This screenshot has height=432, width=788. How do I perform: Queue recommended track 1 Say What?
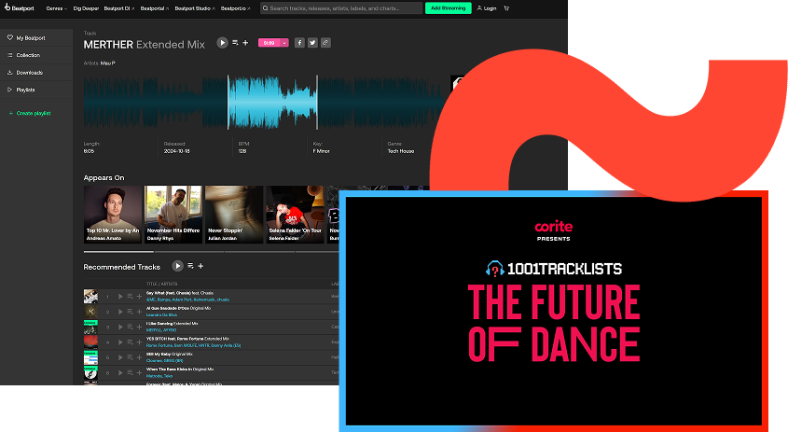pyautogui.click(x=130, y=296)
